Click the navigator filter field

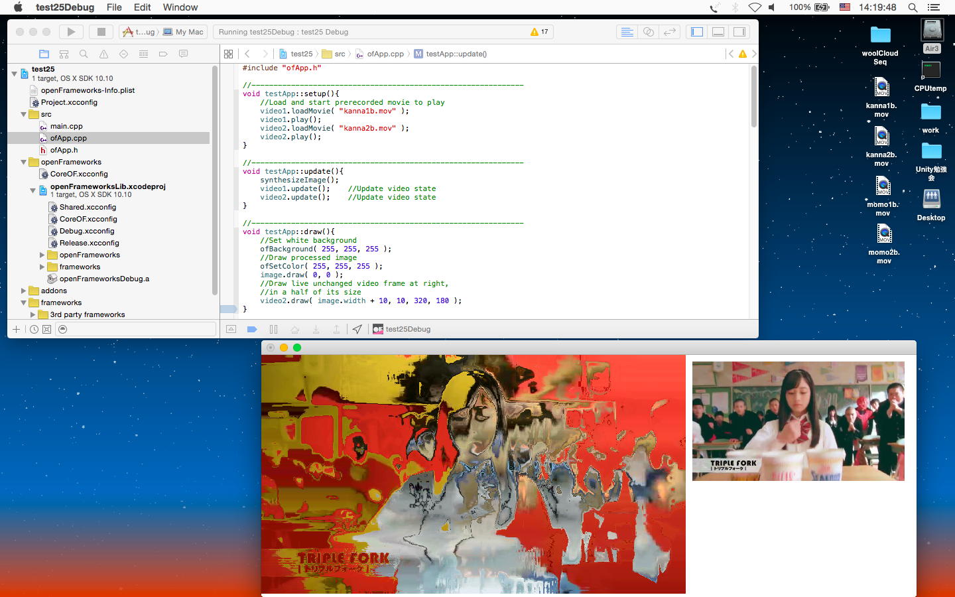(x=136, y=329)
